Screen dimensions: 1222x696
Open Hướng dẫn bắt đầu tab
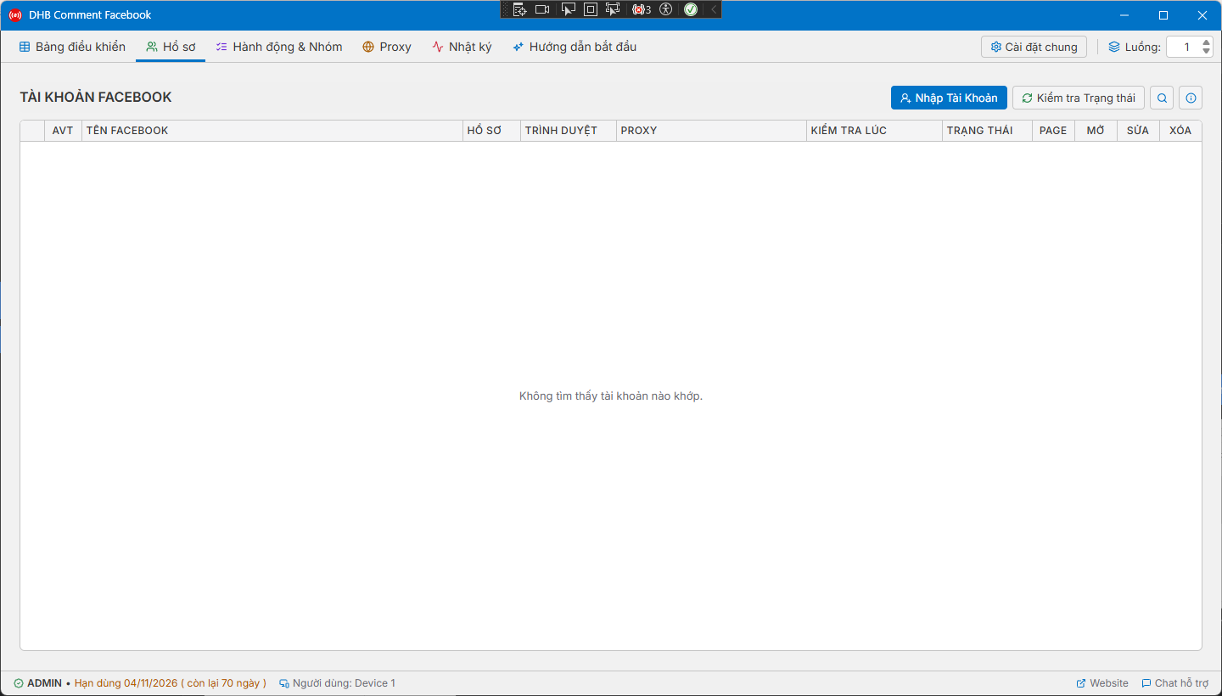coord(575,47)
